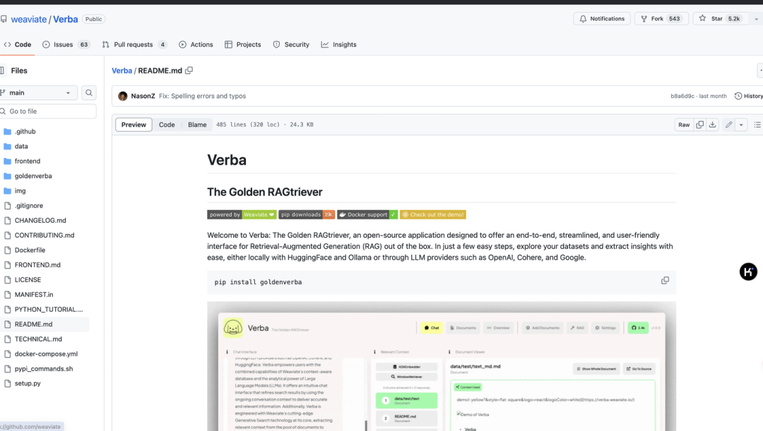763x431 pixels.
Task: Open the main branch dropdown
Action: 38,92
